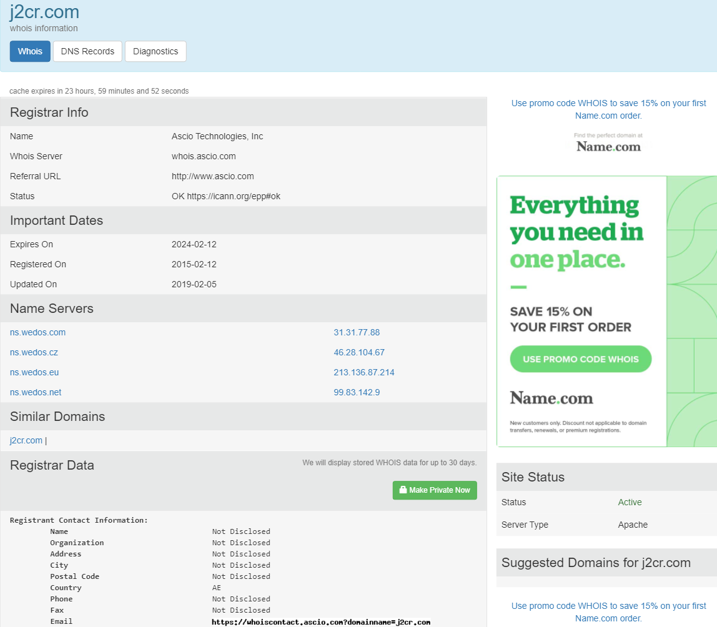Click the Registrar Info section heading
The width and height of the screenshot is (717, 627).
[x=49, y=112]
